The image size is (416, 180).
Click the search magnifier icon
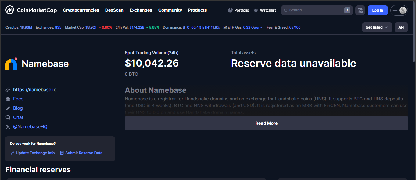(286, 10)
